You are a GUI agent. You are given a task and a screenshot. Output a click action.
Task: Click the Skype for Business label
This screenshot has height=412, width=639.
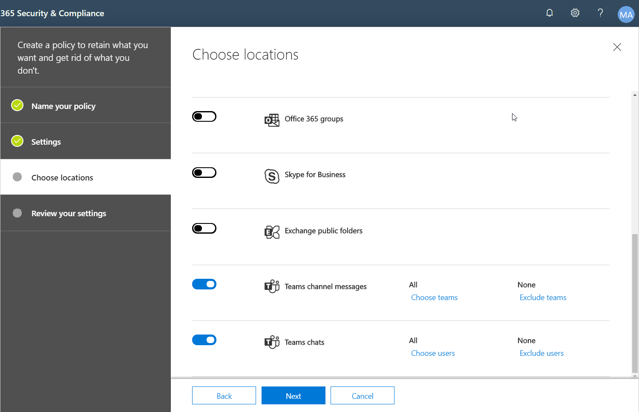click(315, 175)
